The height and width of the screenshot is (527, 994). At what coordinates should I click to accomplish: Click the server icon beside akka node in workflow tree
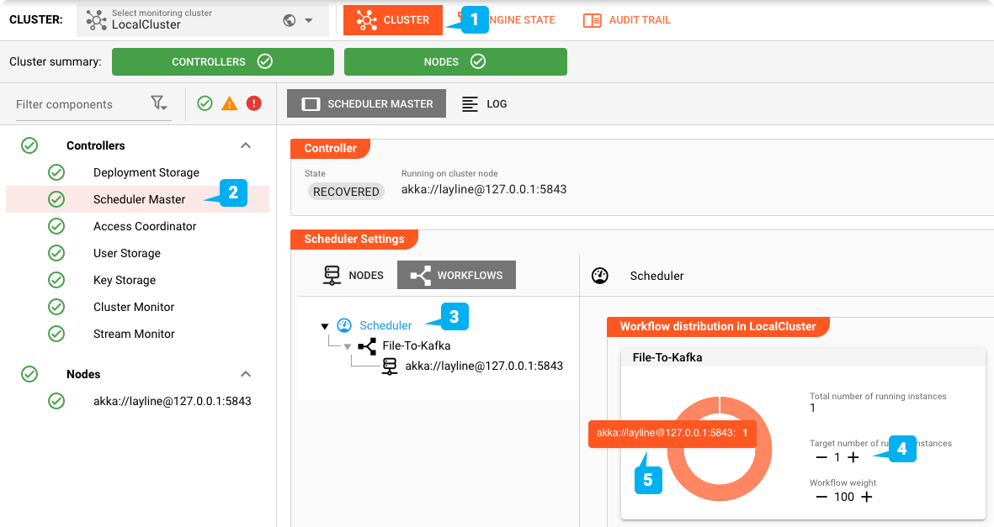coord(388,366)
